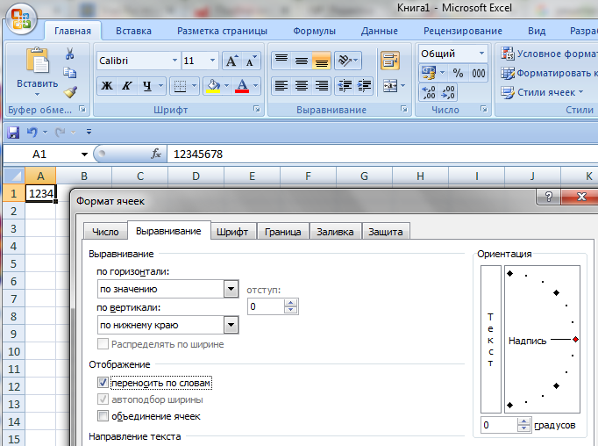
Task: Click the Increase Font Size icon
Action: coord(231,61)
